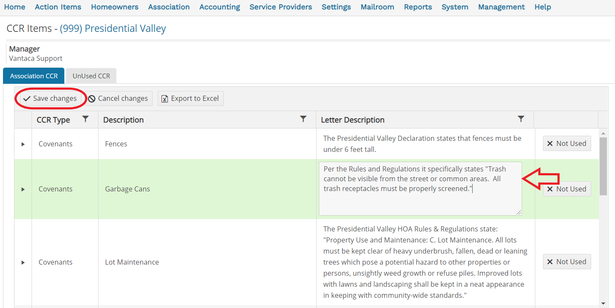Click Cancel changes button
615x308 pixels.
click(118, 98)
